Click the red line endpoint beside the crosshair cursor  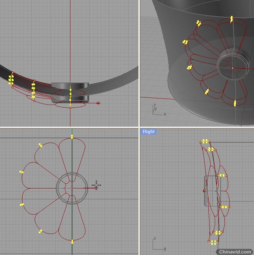95,188
